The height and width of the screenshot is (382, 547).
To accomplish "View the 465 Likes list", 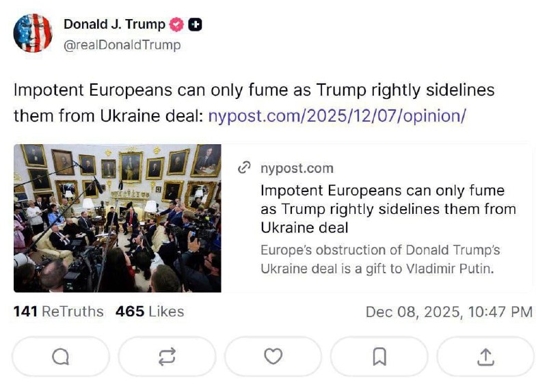I will 150,312.
